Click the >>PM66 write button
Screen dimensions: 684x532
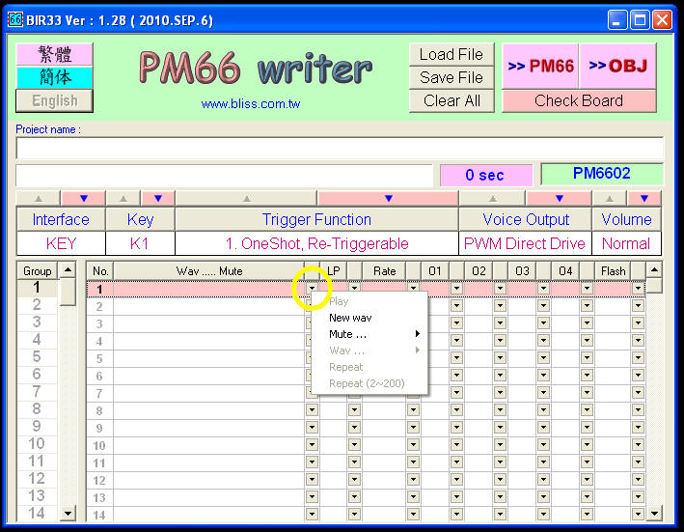(x=540, y=66)
